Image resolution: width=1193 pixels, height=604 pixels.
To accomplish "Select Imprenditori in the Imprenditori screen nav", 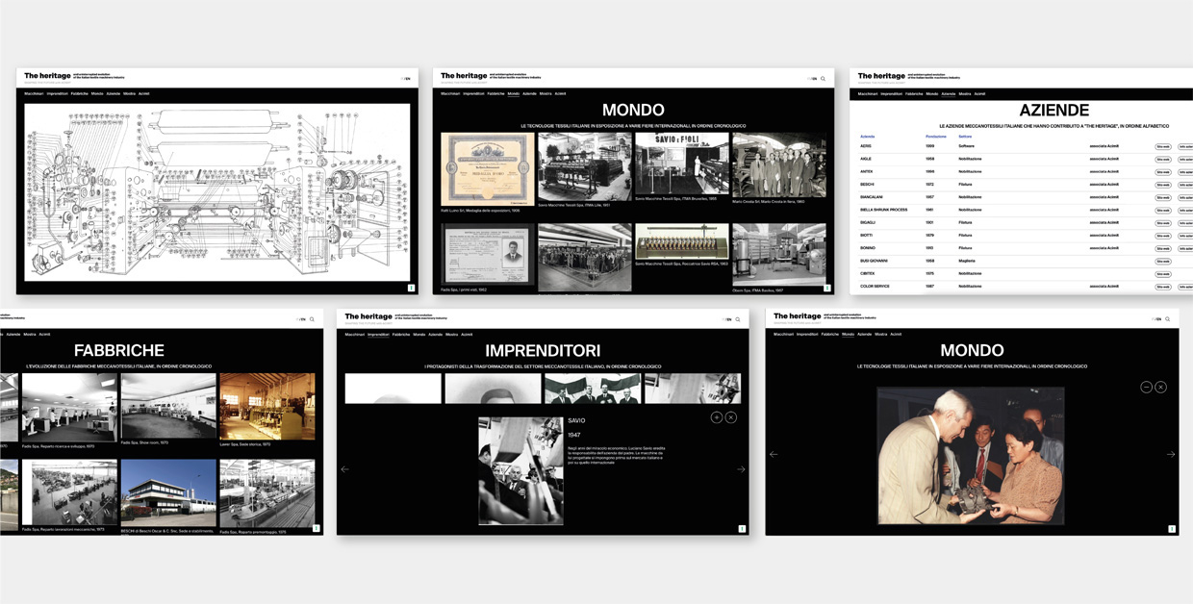I will click(378, 335).
